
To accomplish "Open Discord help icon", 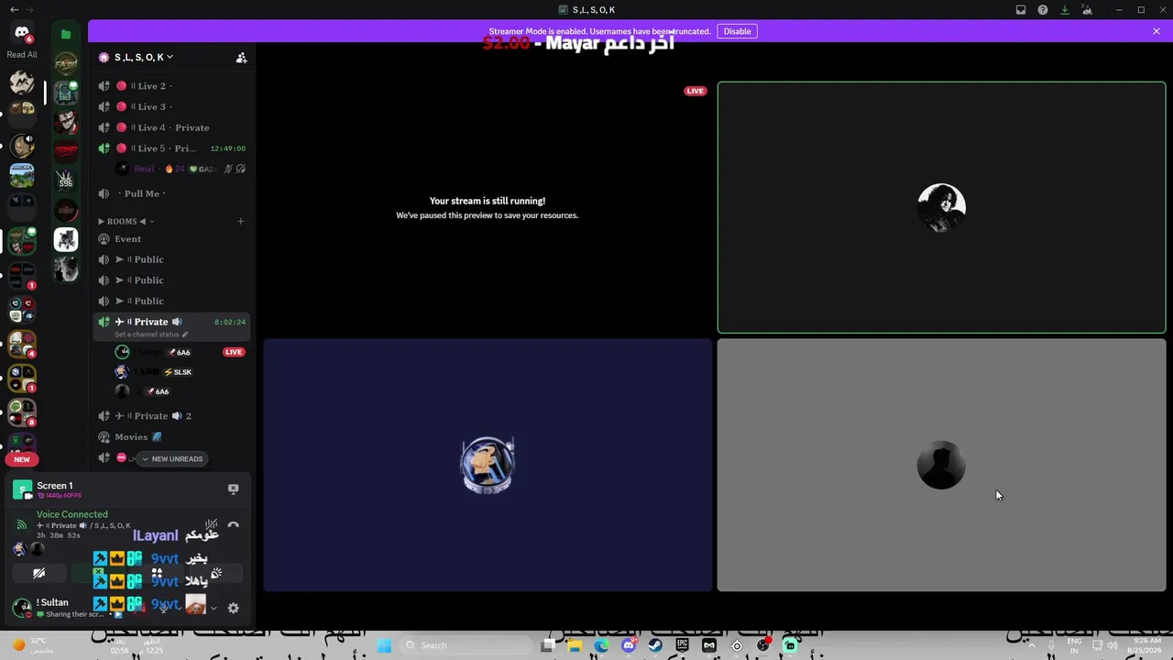I will (x=1043, y=10).
